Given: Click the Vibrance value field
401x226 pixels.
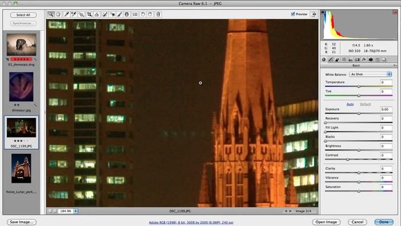Looking at the screenshot, I should tap(386, 178).
